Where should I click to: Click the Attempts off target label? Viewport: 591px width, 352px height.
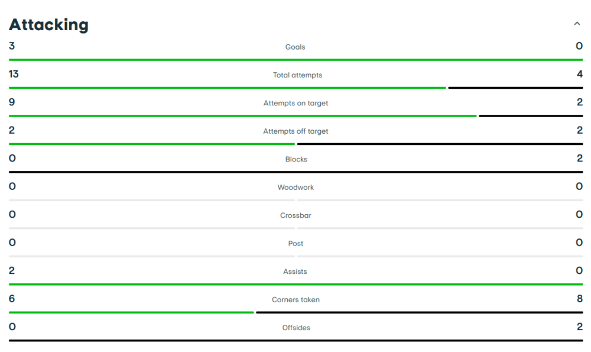(295, 131)
